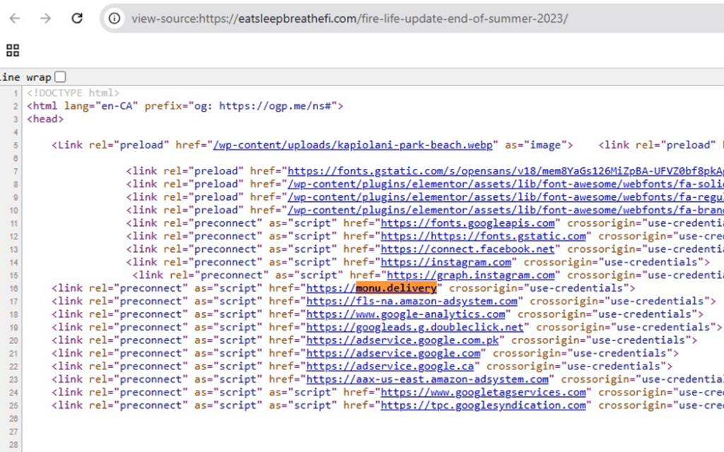
Task: Toggle the Line wrap checkbox
Action: coord(60,77)
